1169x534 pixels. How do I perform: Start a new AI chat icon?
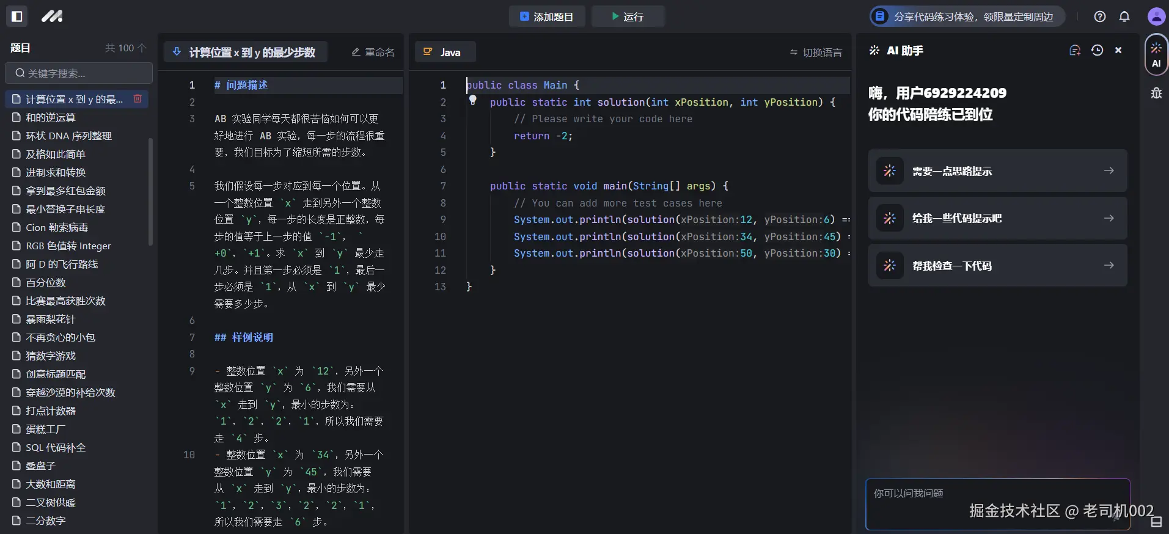click(x=1075, y=50)
